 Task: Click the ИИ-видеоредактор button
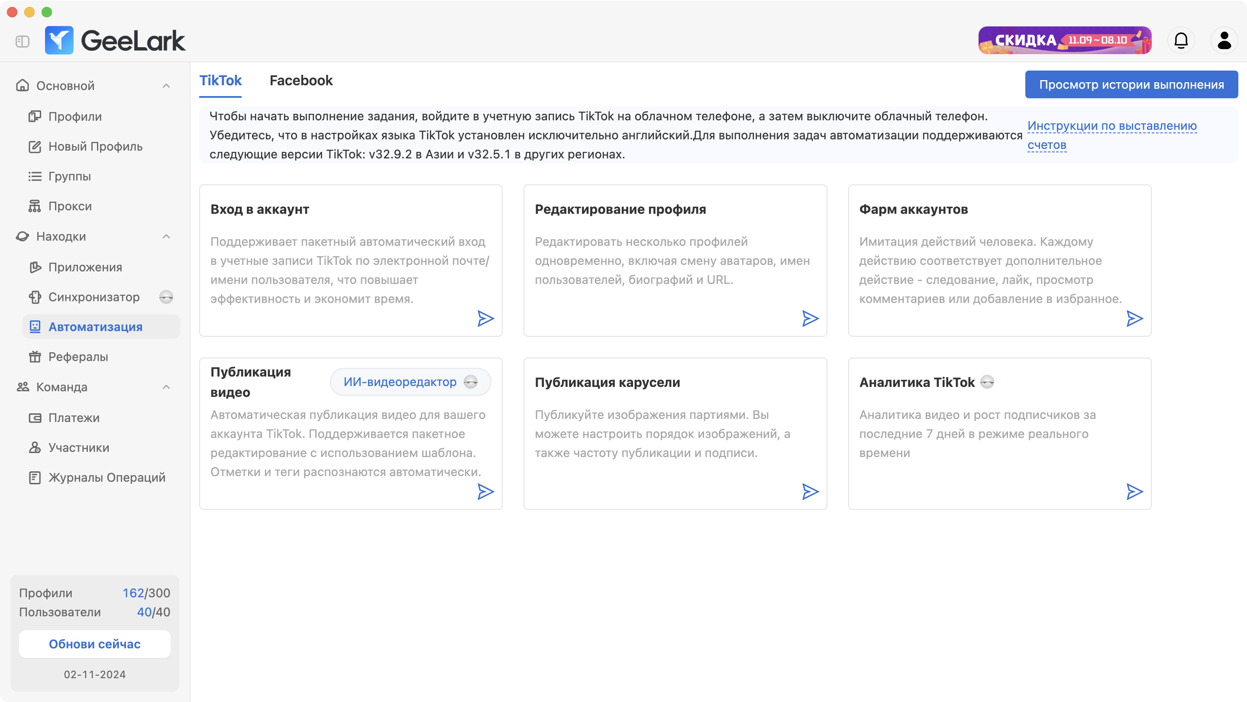[x=410, y=382]
